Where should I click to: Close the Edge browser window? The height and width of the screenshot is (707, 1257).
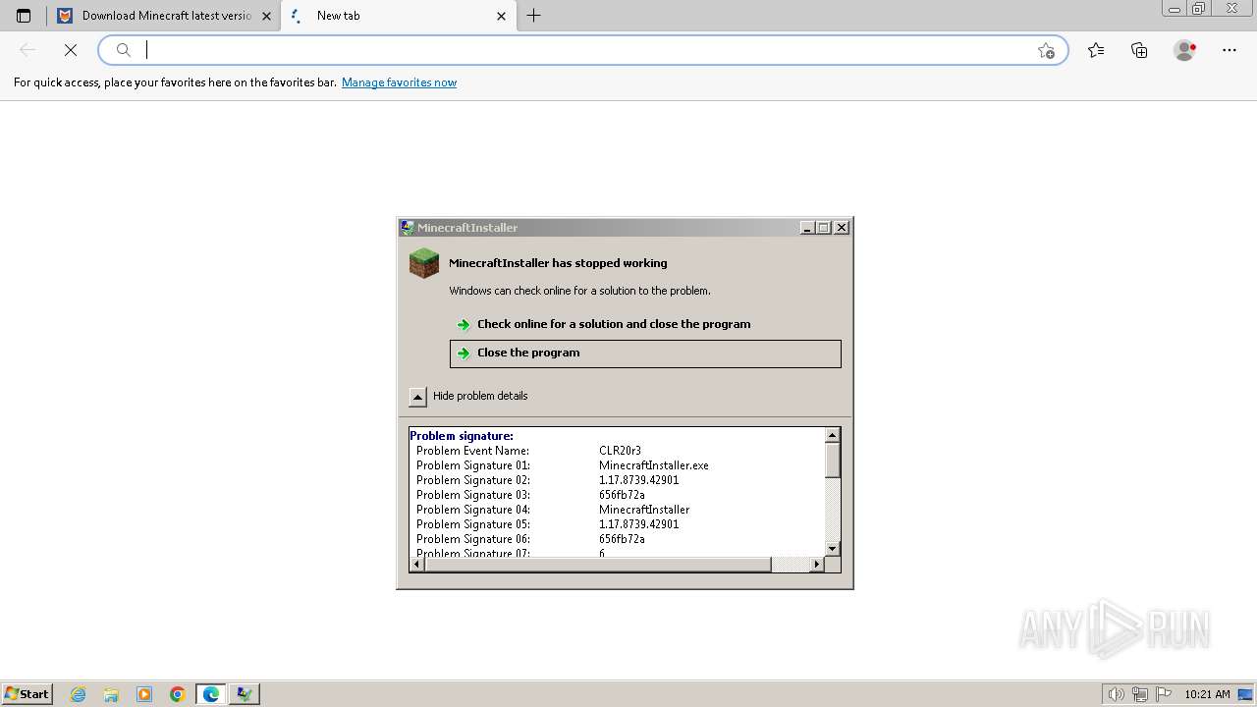[1231, 9]
